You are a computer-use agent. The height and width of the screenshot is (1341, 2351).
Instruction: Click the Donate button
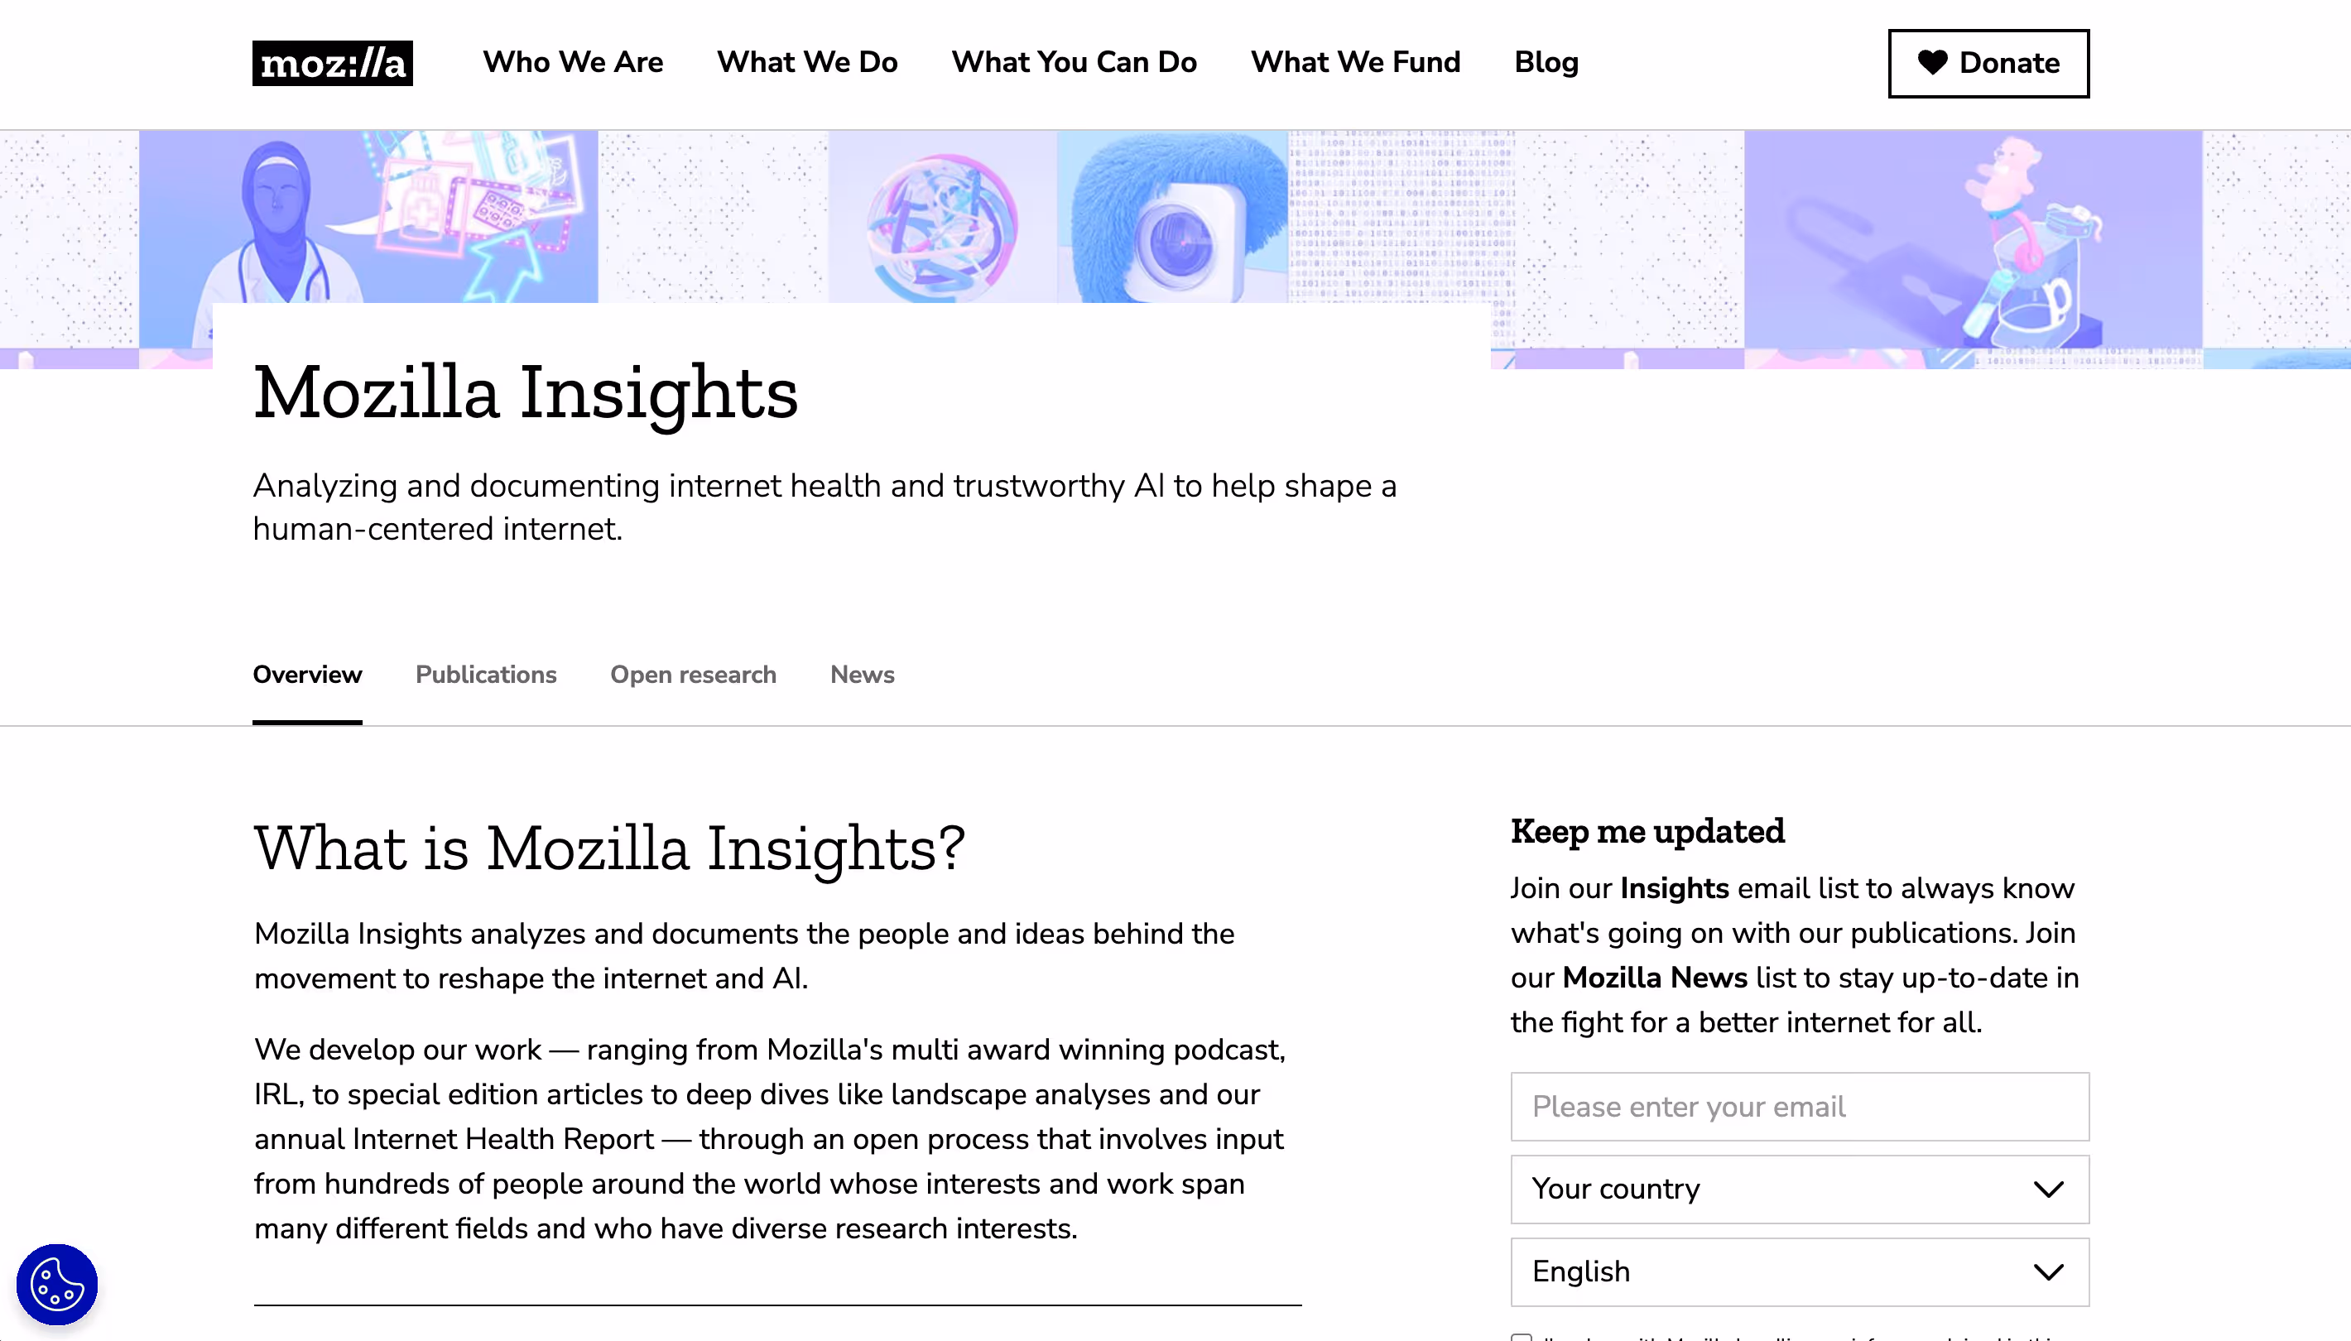coord(1988,63)
